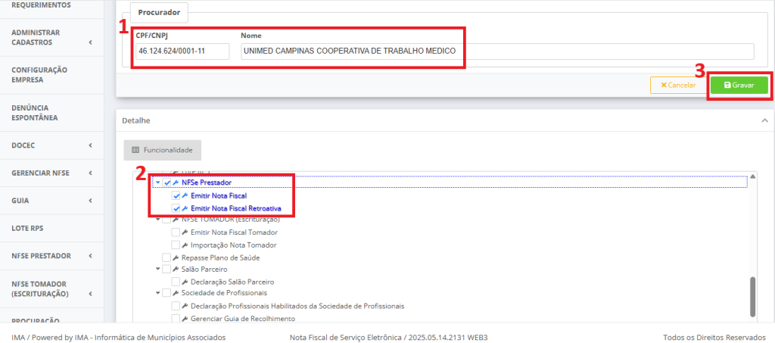This screenshot has width=775, height=343.
Task: Select the Funcionalidade tab
Action: [163, 150]
